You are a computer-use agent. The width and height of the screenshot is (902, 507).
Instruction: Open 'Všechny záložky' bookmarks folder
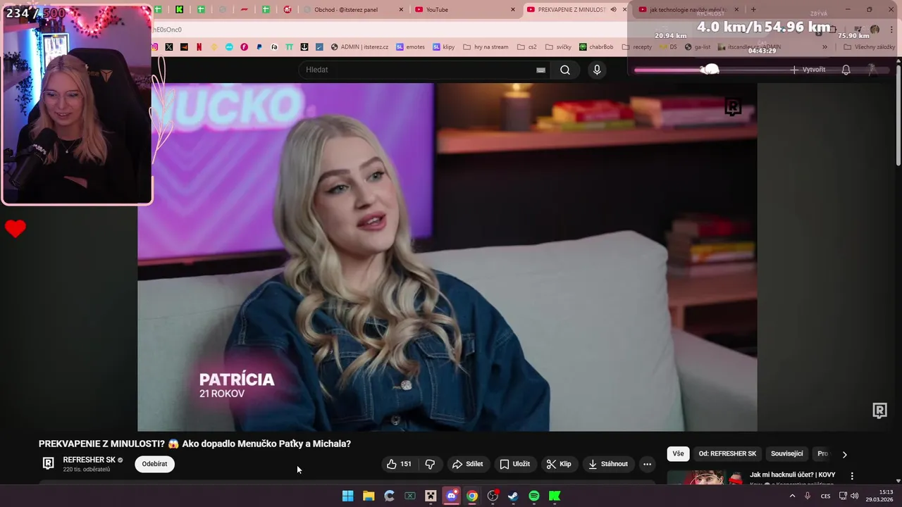tap(869, 47)
